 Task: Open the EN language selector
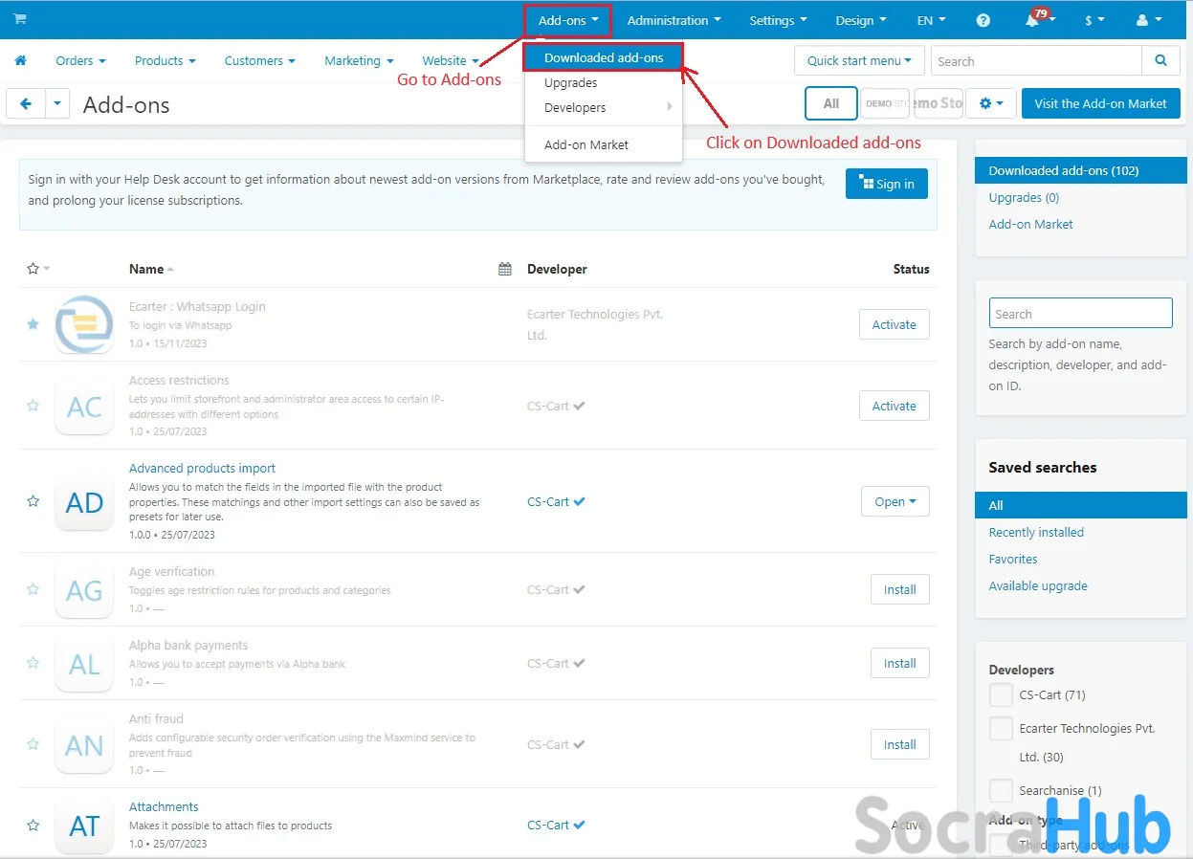coord(932,20)
